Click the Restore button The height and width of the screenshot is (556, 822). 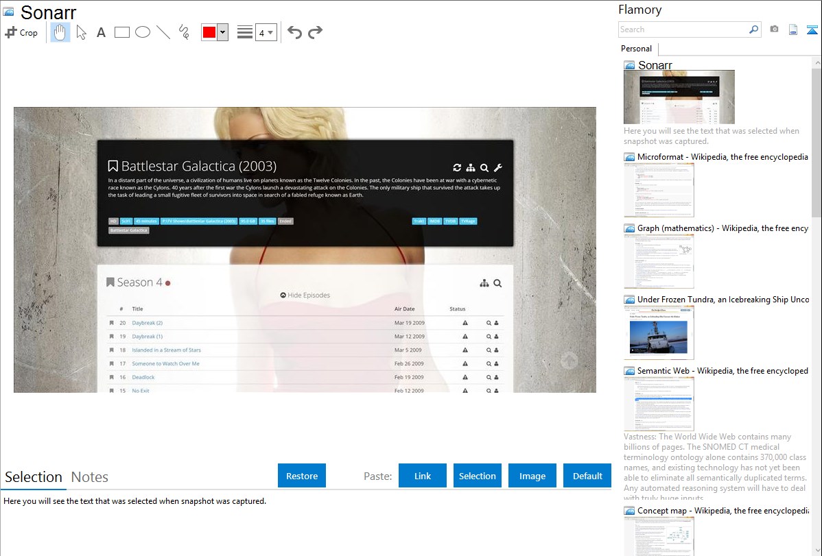(302, 476)
